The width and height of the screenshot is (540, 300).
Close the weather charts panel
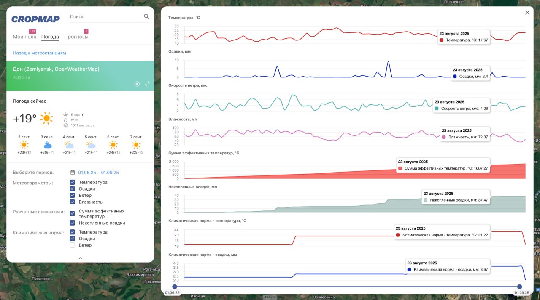(527, 13)
